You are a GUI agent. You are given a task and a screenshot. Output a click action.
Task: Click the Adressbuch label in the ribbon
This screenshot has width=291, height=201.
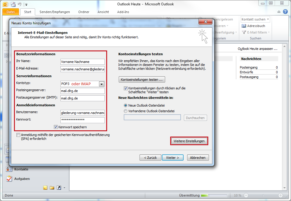256,26
